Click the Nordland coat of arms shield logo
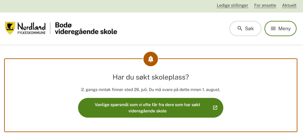This screenshot has height=139, width=303. [10, 28]
